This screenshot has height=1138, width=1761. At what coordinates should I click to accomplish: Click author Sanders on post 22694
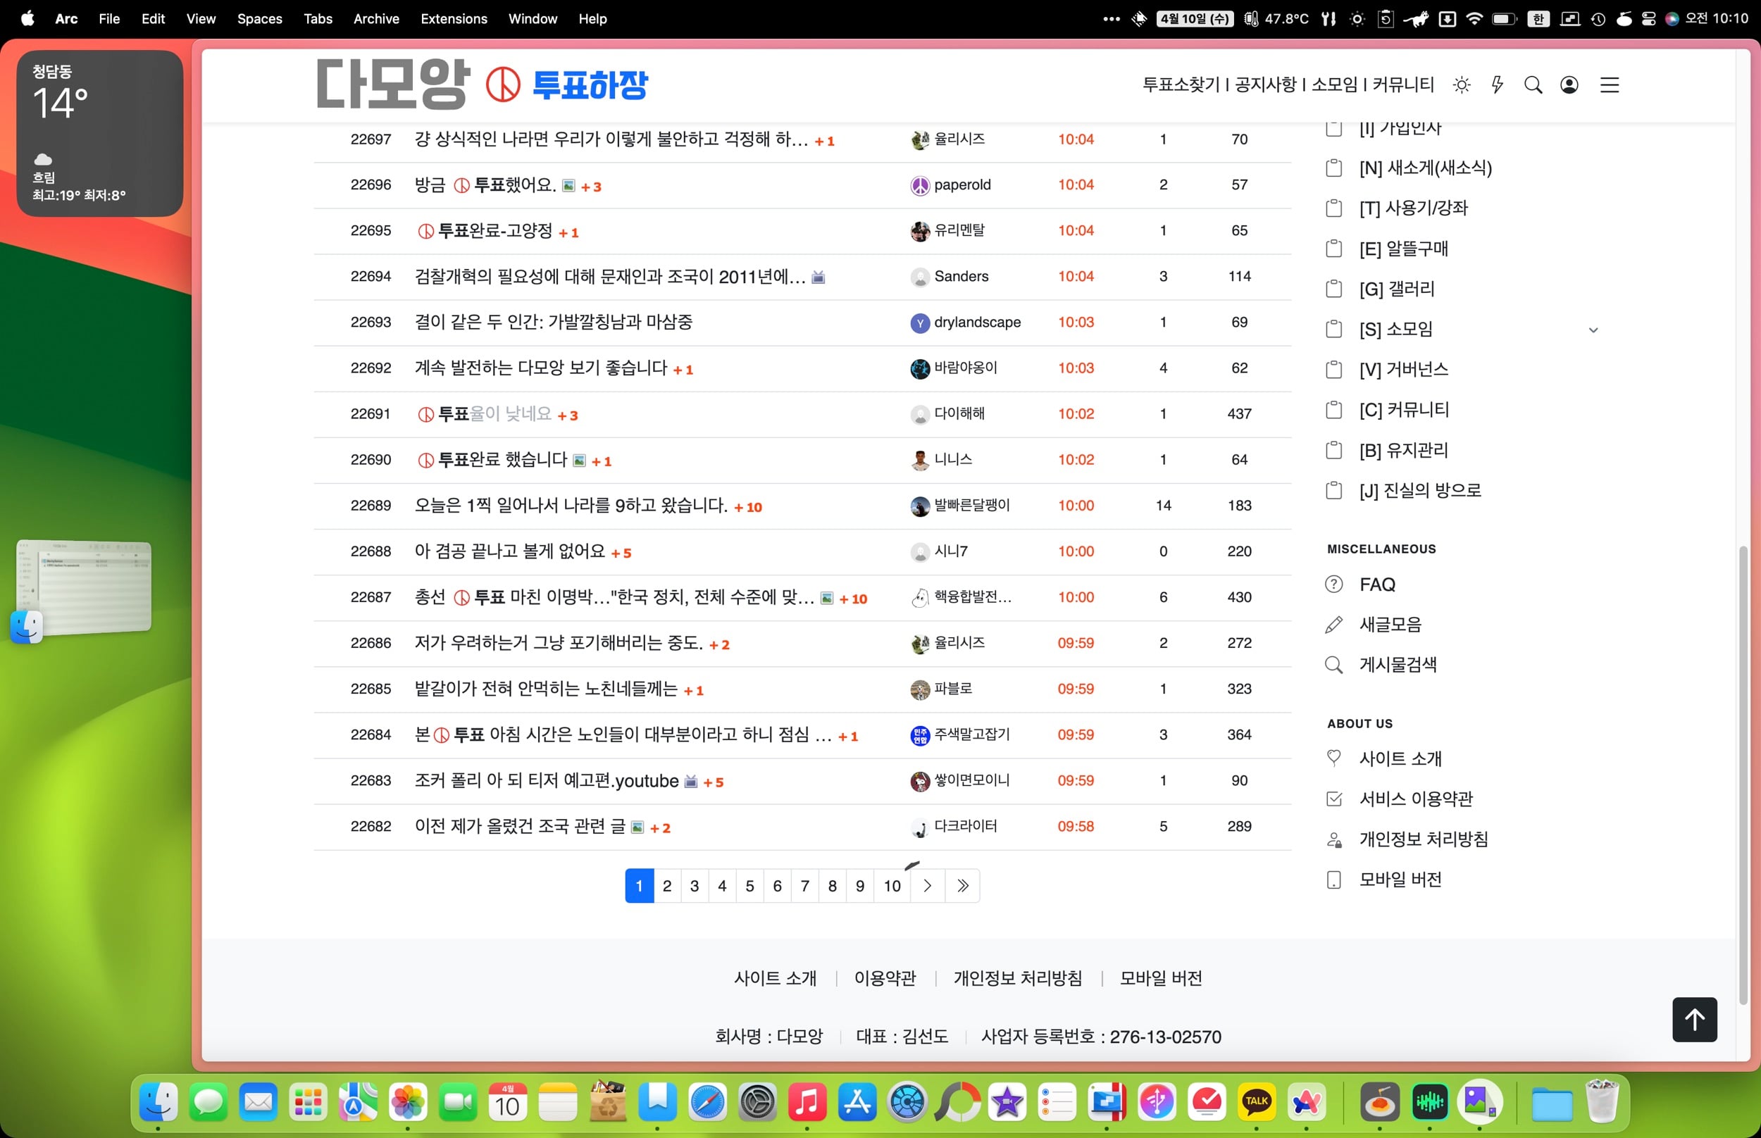(961, 276)
